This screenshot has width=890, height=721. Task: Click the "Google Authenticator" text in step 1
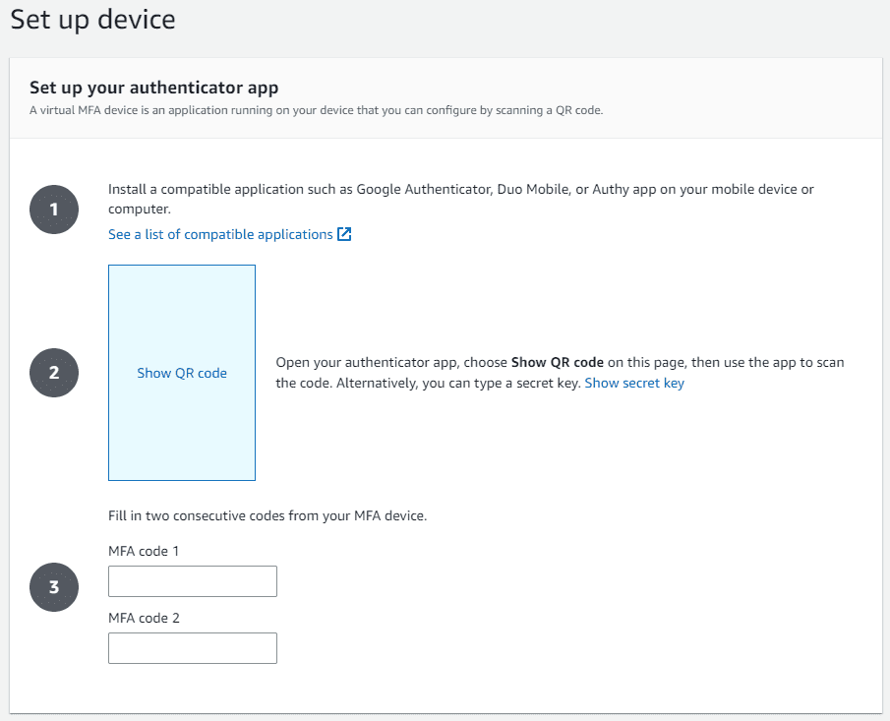[x=420, y=189]
